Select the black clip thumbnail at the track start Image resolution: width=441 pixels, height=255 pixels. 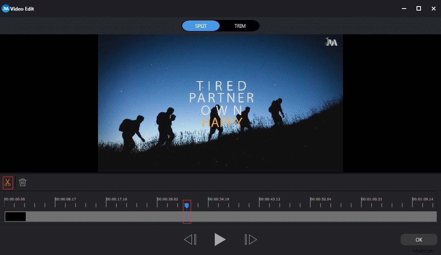click(16, 217)
